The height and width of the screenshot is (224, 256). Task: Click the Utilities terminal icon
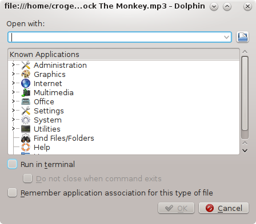26,129
